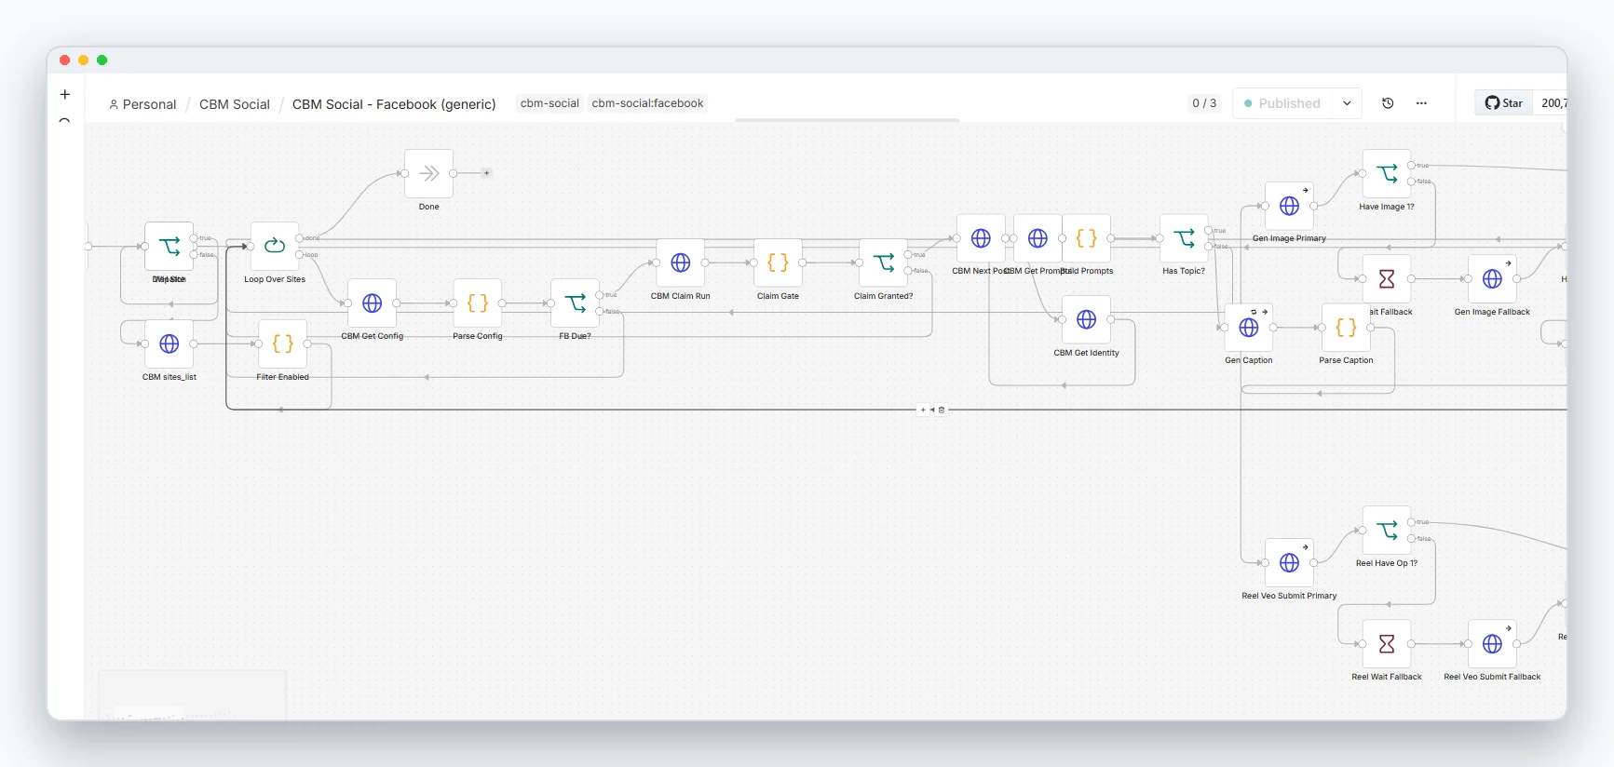Screen dimensions: 1614x767
Task: Select the Build Prompts code node
Action: pyautogui.click(x=1086, y=238)
